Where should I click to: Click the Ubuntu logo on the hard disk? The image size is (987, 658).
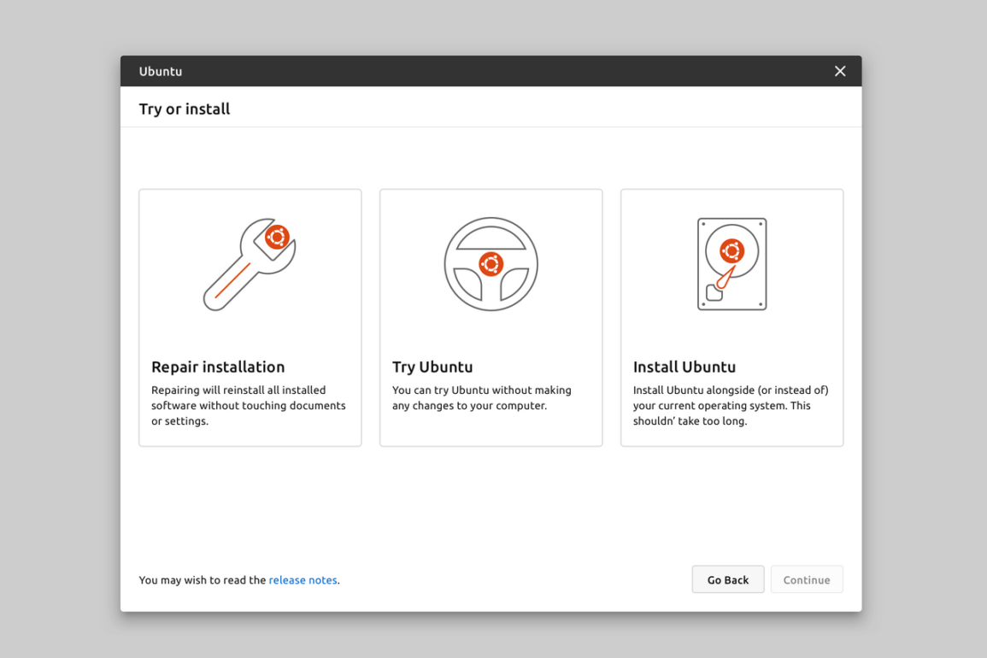click(731, 250)
